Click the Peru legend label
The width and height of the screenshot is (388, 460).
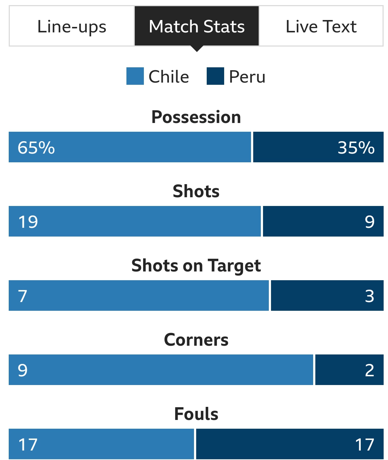247,77
